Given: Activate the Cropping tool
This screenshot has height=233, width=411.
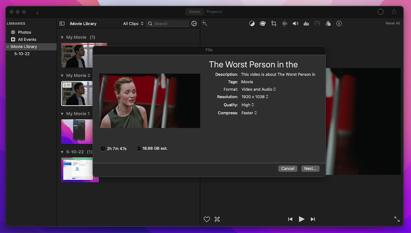Looking at the screenshot, I should pos(274,23).
